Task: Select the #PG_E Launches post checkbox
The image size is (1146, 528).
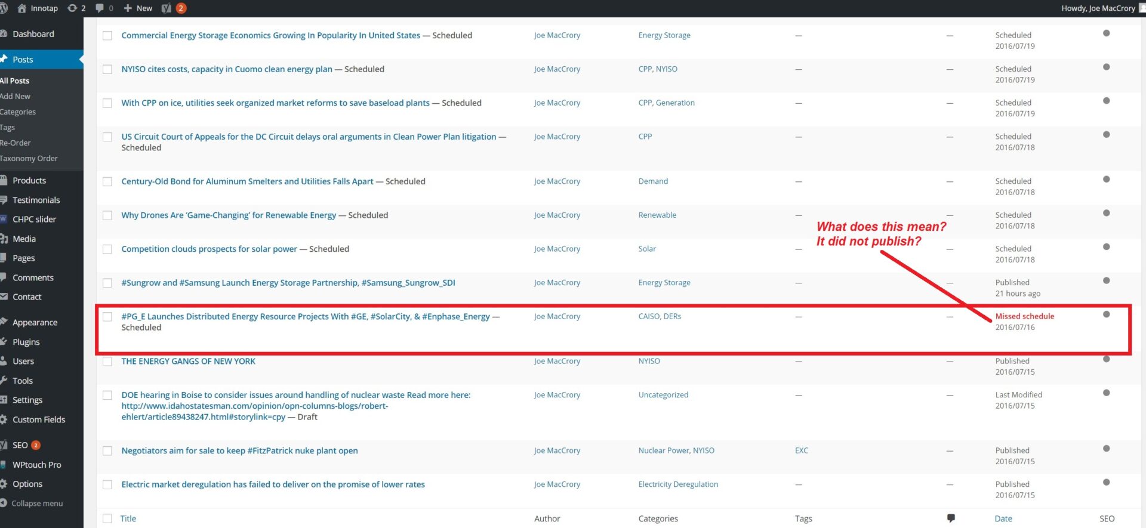Action: point(107,317)
